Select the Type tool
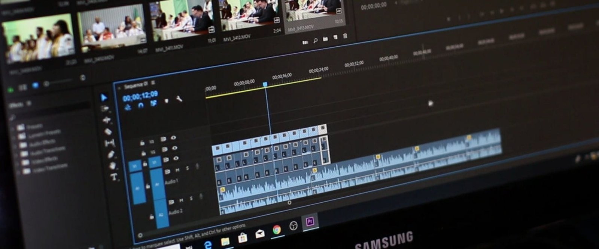The height and width of the screenshot is (249, 599). (x=114, y=177)
